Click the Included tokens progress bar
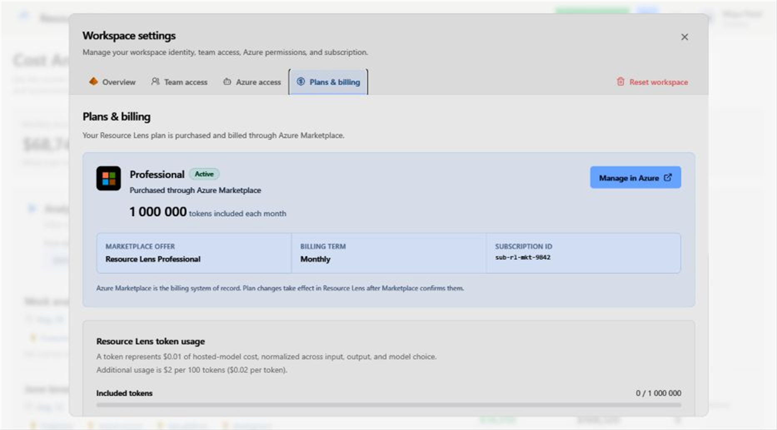Screen dimensions: 777x430 388,405
